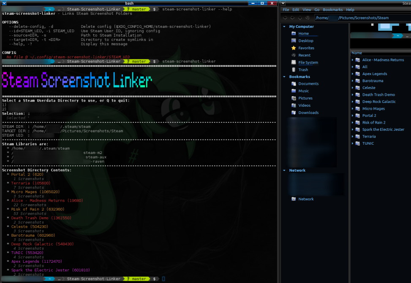The width and height of the screenshot is (411, 283).
Task: Open the Videos bookmark icon
Action: pos(294,105)
